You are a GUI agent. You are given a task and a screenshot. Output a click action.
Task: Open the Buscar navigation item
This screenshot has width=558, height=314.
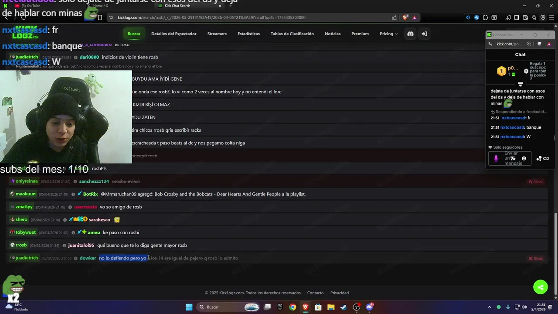pyautogui.click(x=134, y=34)
